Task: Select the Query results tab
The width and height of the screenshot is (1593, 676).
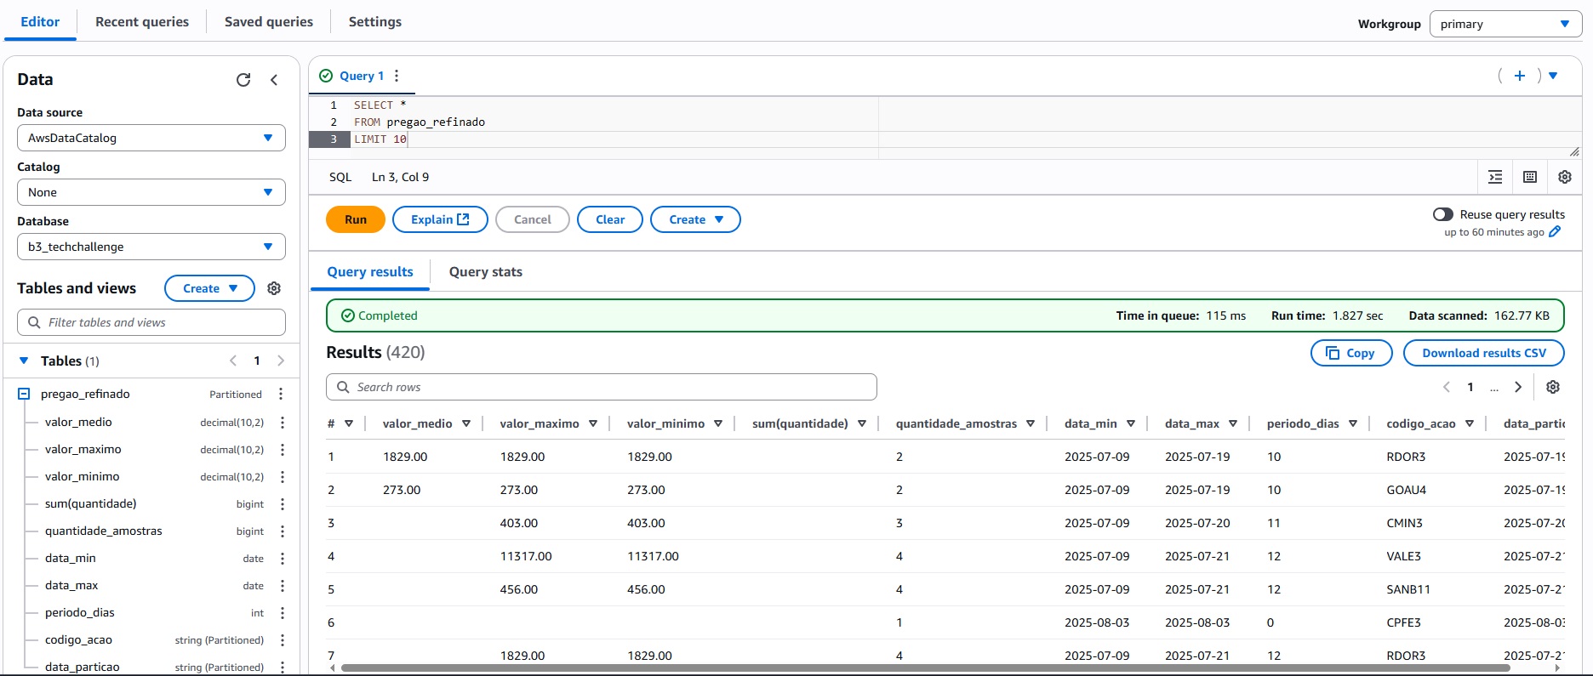Action: click(x=370, y=272)
